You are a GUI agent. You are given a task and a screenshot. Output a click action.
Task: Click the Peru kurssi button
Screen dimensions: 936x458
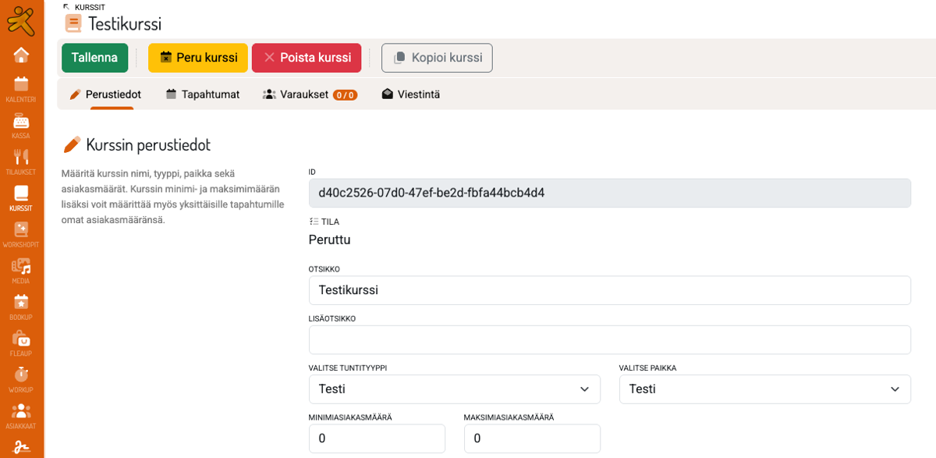[x=198, y=58]
